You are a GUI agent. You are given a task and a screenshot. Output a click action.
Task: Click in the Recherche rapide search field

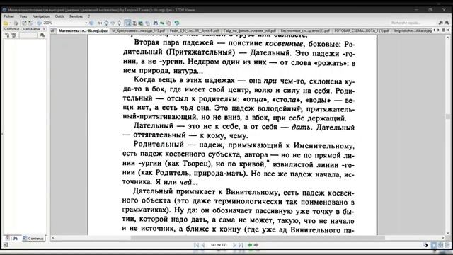pos(413,23)
